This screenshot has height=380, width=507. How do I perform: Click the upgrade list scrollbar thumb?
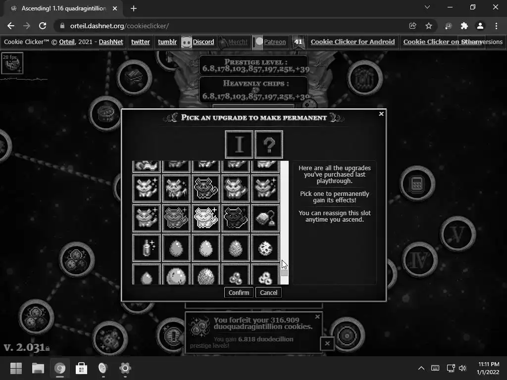pos(284,273)
